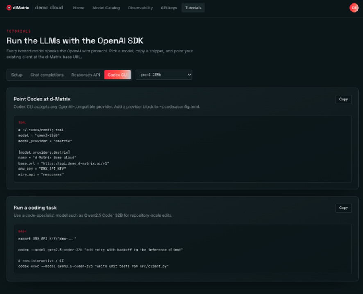The image size is (363, 294).
Task: Open the Model Catalog page
Action: pyautogui.click(x=106, y=8)
